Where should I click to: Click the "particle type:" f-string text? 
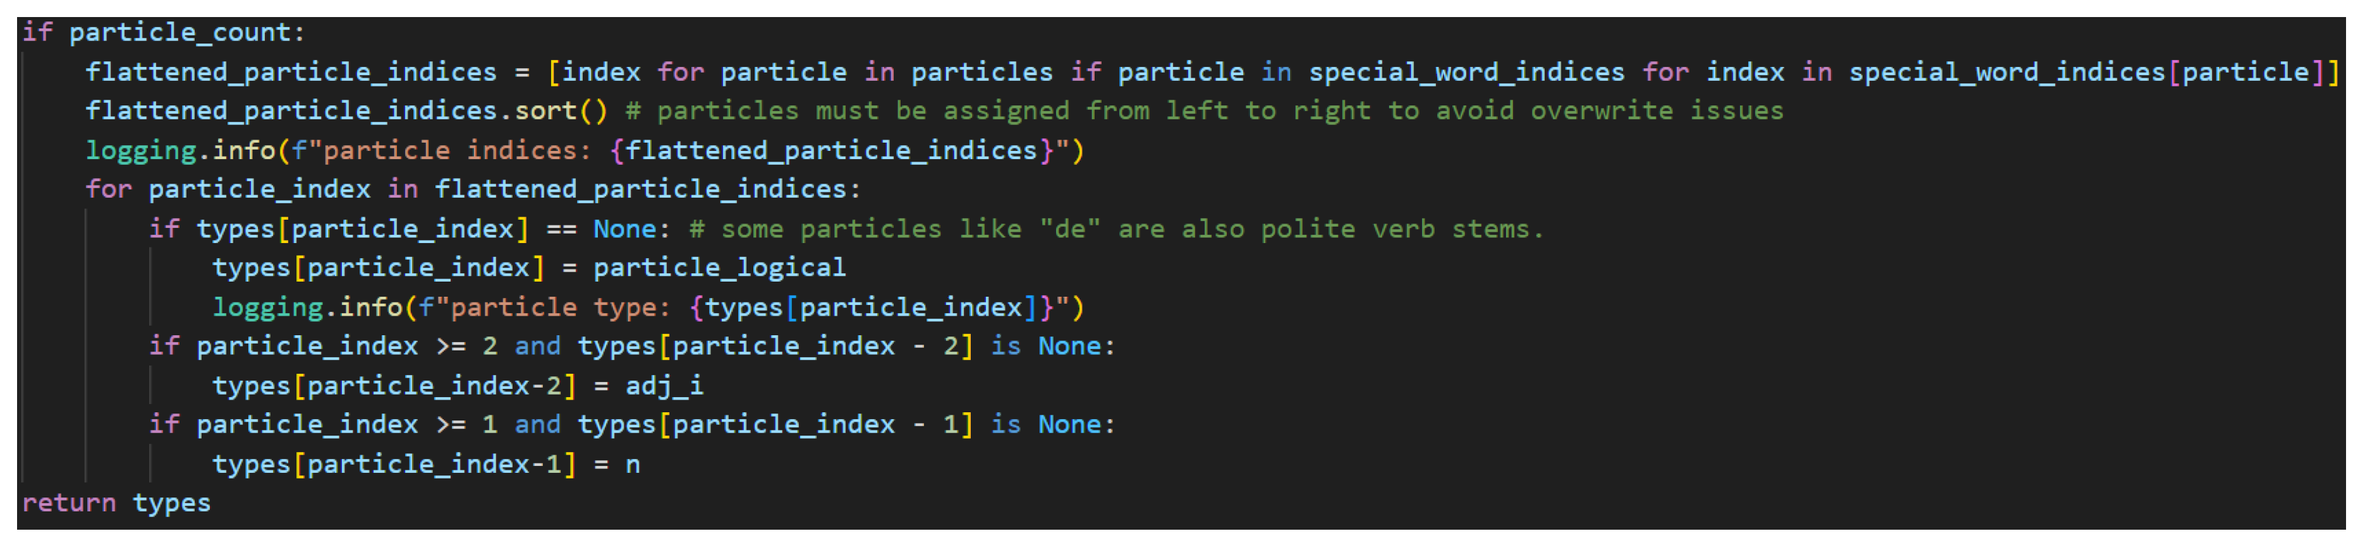[x=559, y=307]
